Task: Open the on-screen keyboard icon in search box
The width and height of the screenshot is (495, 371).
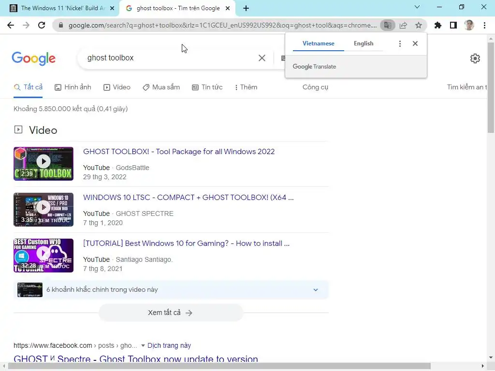Action: point(283,58)
